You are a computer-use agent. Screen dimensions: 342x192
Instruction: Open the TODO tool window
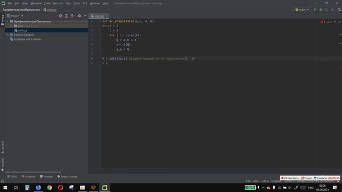(12, 177)
